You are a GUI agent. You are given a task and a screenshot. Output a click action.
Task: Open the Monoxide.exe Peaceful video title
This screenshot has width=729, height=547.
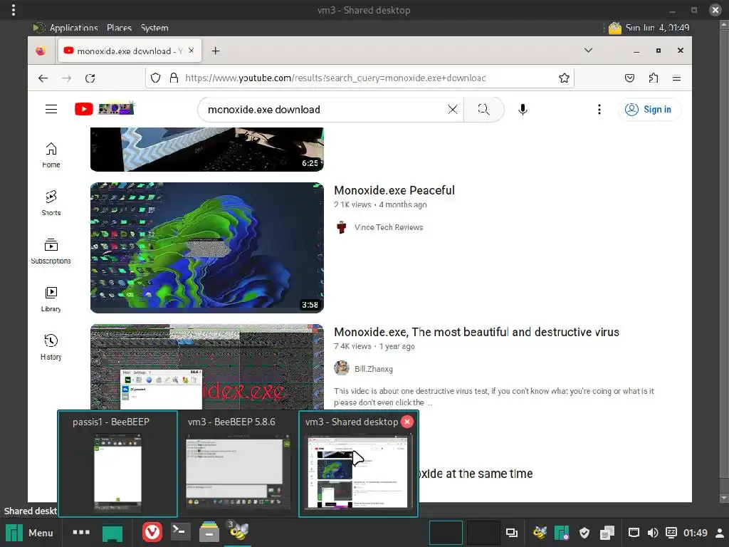pyautogui.click(x=394, y=190)
